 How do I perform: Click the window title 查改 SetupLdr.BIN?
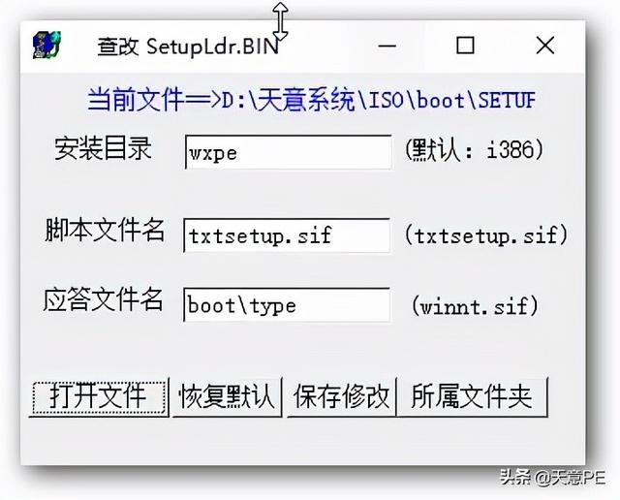pos(188,47)
